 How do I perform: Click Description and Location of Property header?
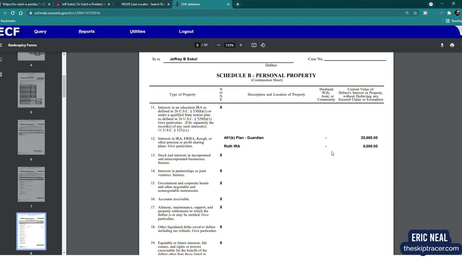276,95
